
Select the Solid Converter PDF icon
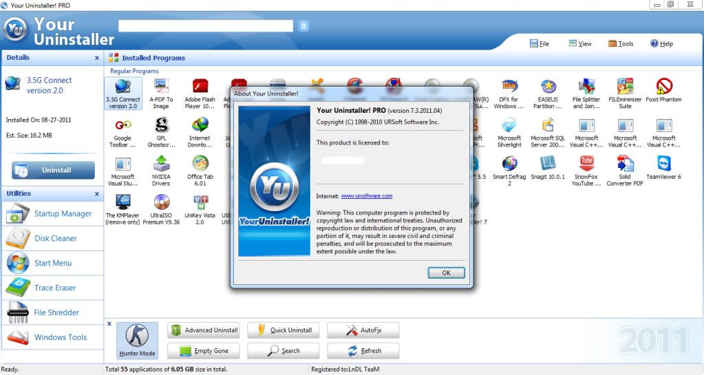625,171
